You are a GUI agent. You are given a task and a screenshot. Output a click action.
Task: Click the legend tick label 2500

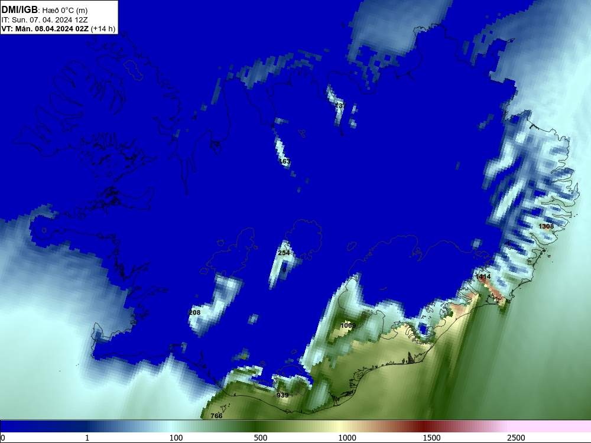coord(516,438)
